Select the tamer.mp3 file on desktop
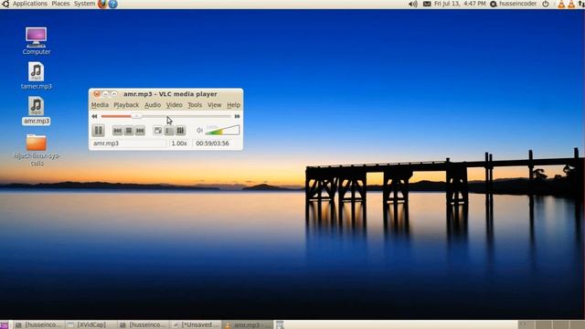This screenshot has height=329, width=585. [37, 76]
